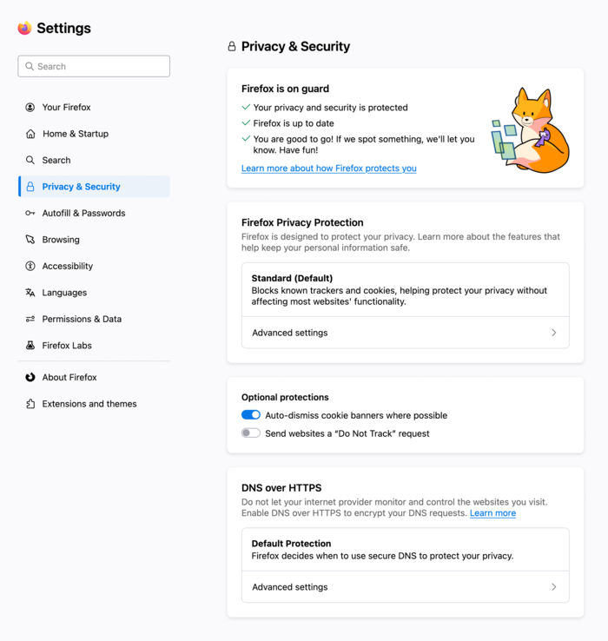
Task: Click the Permissions & Data sliders icon
Action: pyautogui.click(x=30, y=320)
